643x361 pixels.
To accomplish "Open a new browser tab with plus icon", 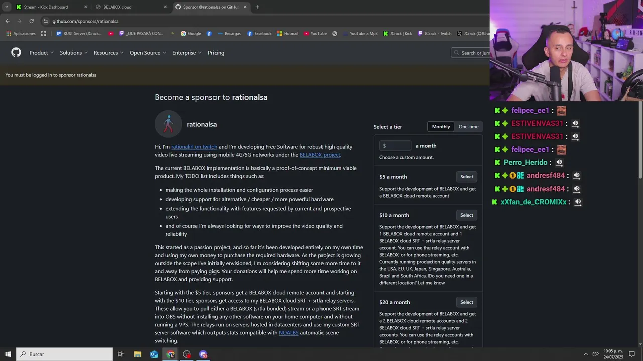I will (257, 7).
